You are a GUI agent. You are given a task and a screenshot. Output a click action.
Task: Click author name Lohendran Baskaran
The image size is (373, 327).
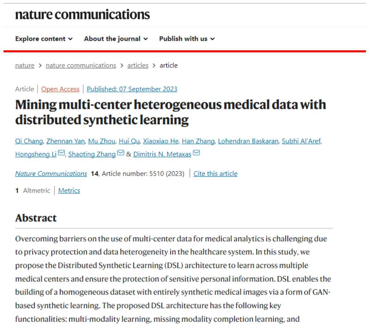pyautogui.click(x=248, y=141)
